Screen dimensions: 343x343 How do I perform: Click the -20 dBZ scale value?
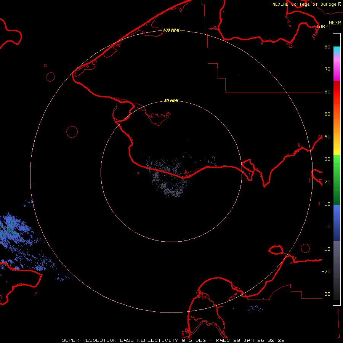(x=326, y=272)
